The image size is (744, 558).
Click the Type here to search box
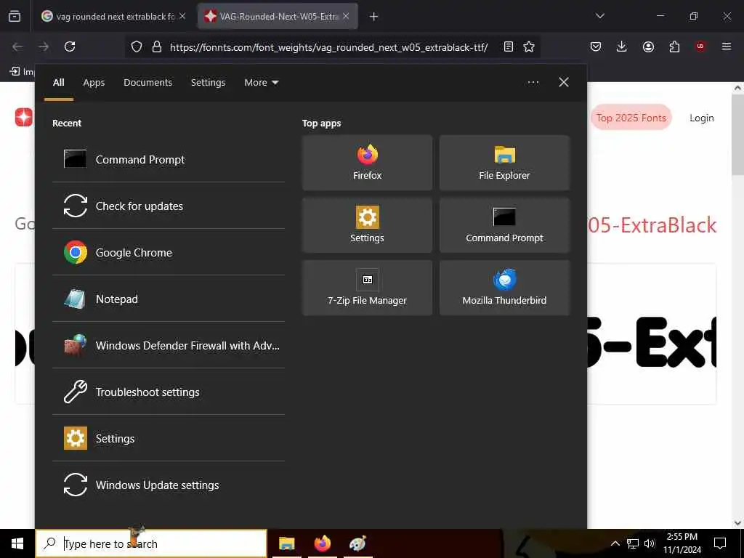(151, 543)
